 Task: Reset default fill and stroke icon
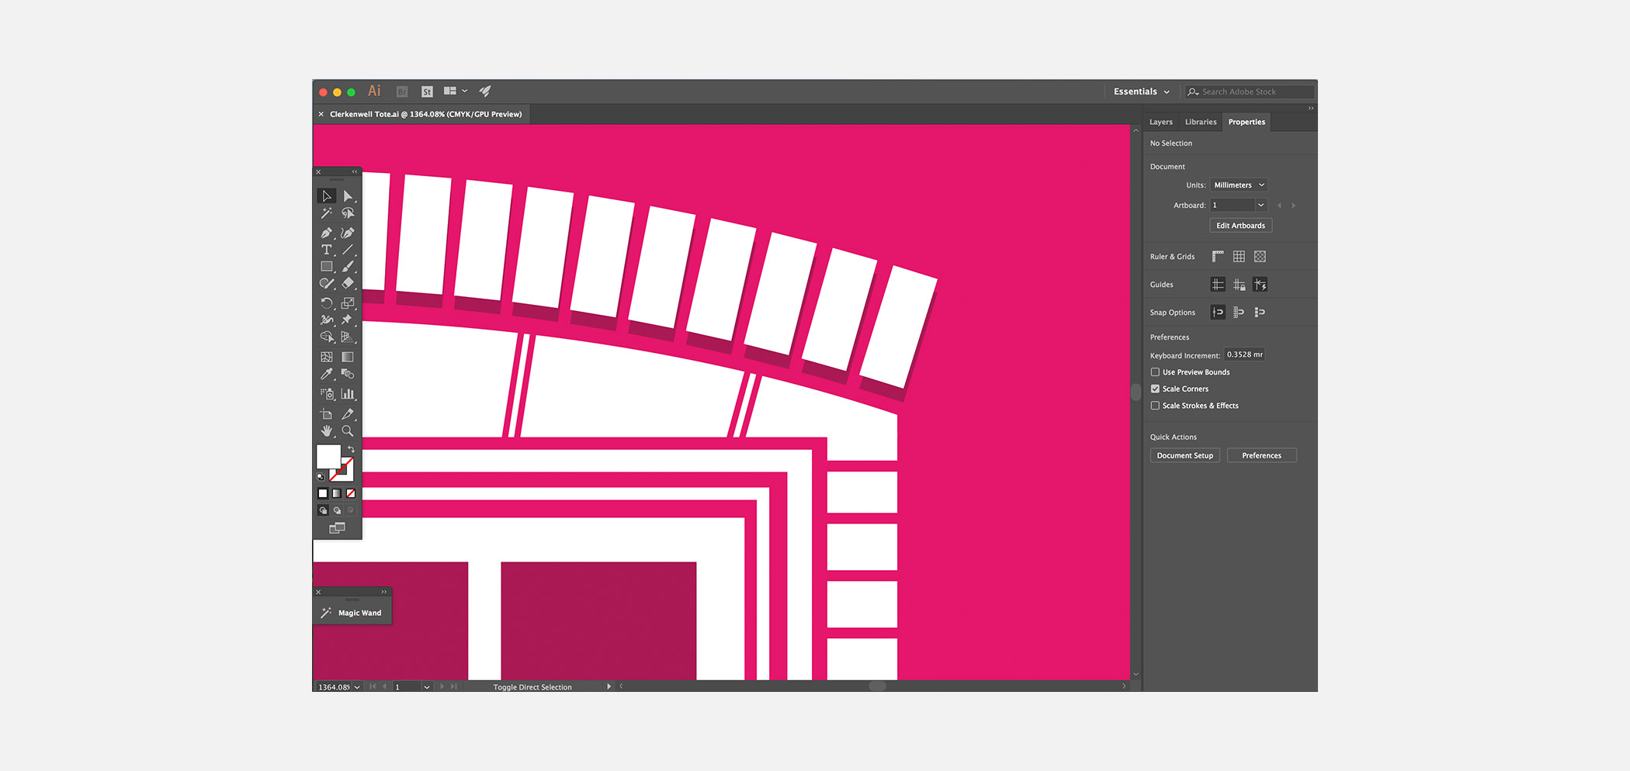321,476
